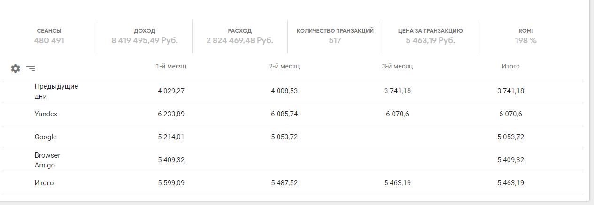Switch to the ROMI metric

pos(525,36)
